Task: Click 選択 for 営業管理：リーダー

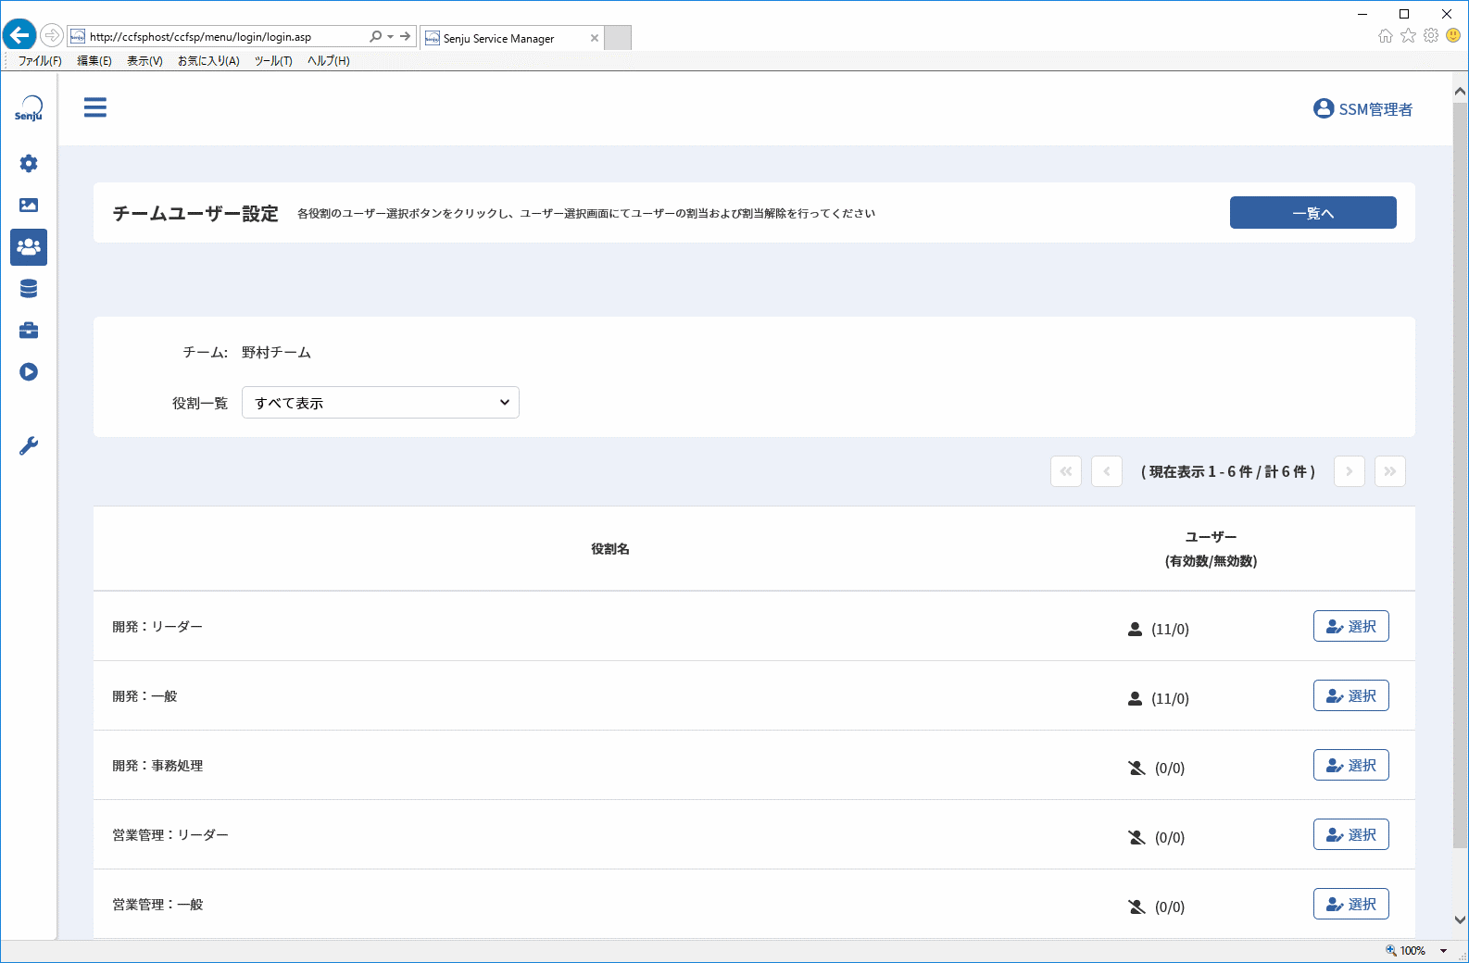Action: (x=1351, y=834)
